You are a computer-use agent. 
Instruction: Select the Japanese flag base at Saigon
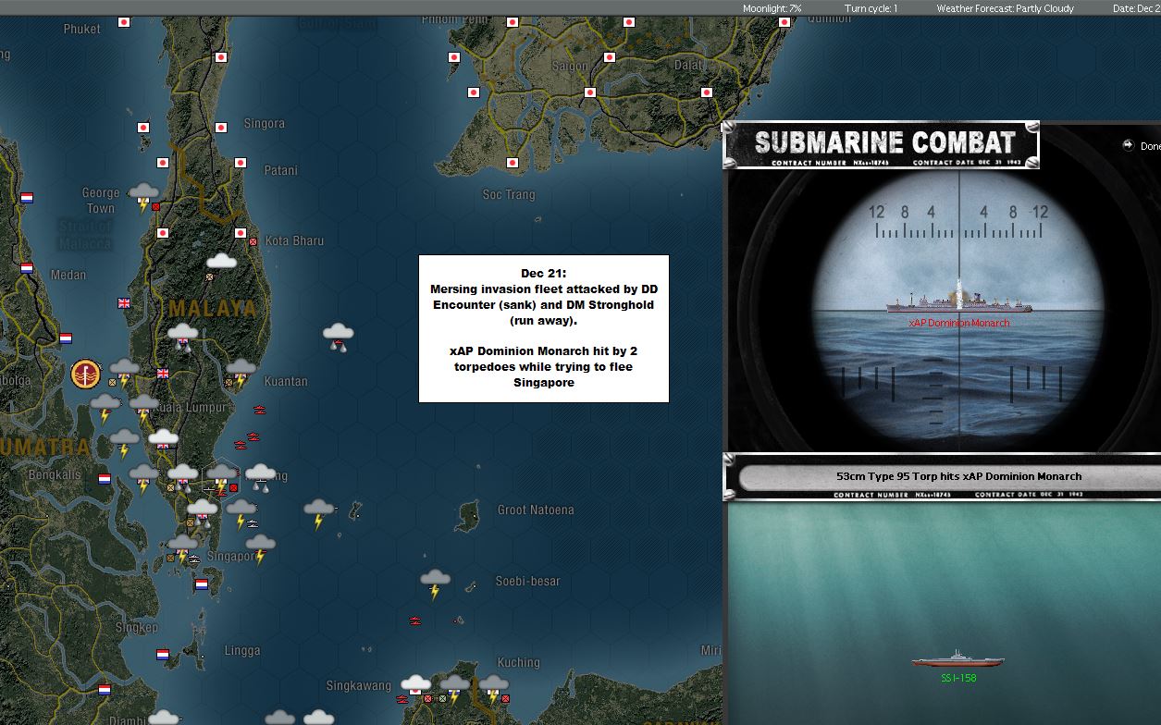[x=590, y=92]
